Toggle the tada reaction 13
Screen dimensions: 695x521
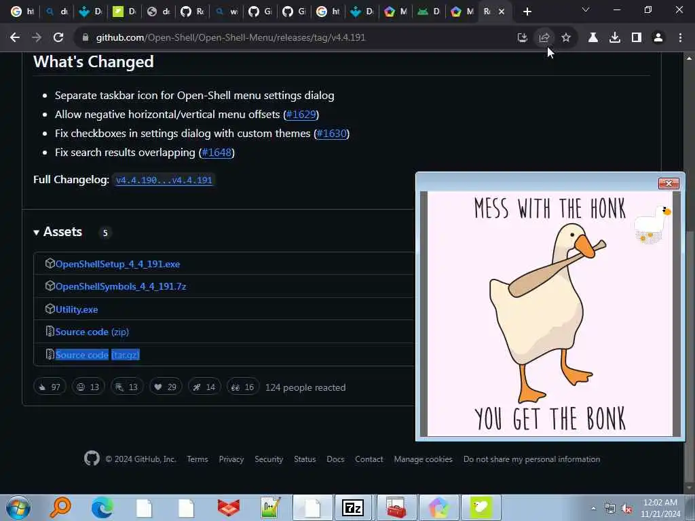coord(127,387)
